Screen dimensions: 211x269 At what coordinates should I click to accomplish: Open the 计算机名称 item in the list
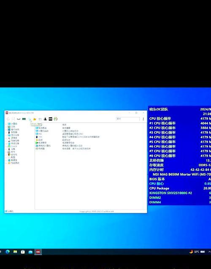pos(42,131)
